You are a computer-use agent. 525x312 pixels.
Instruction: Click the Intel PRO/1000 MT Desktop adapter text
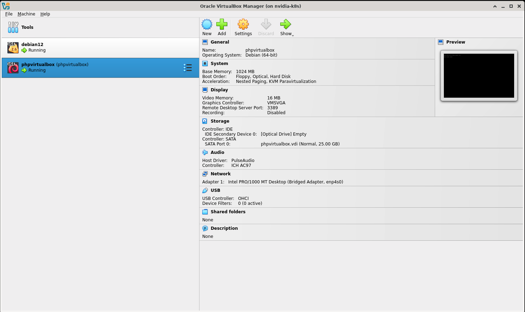pyautogui.click(x=286, y=182)
